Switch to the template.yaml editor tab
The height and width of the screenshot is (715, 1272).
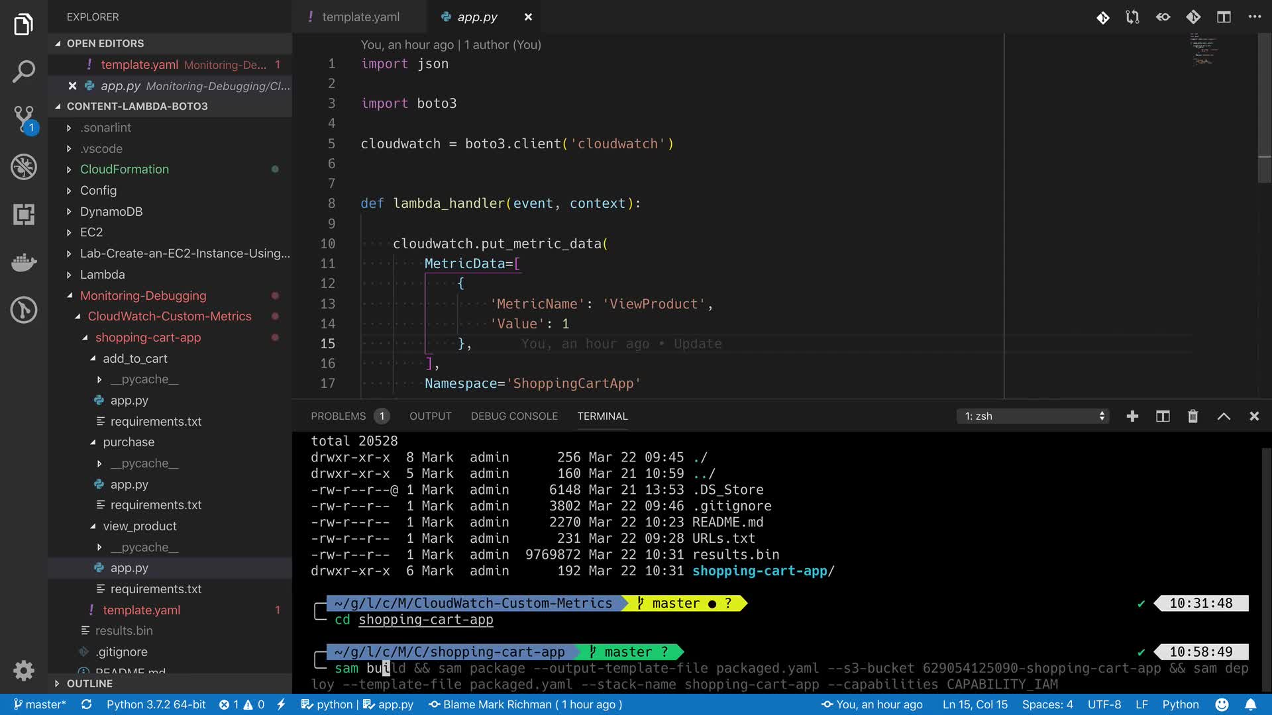[360, 17]
